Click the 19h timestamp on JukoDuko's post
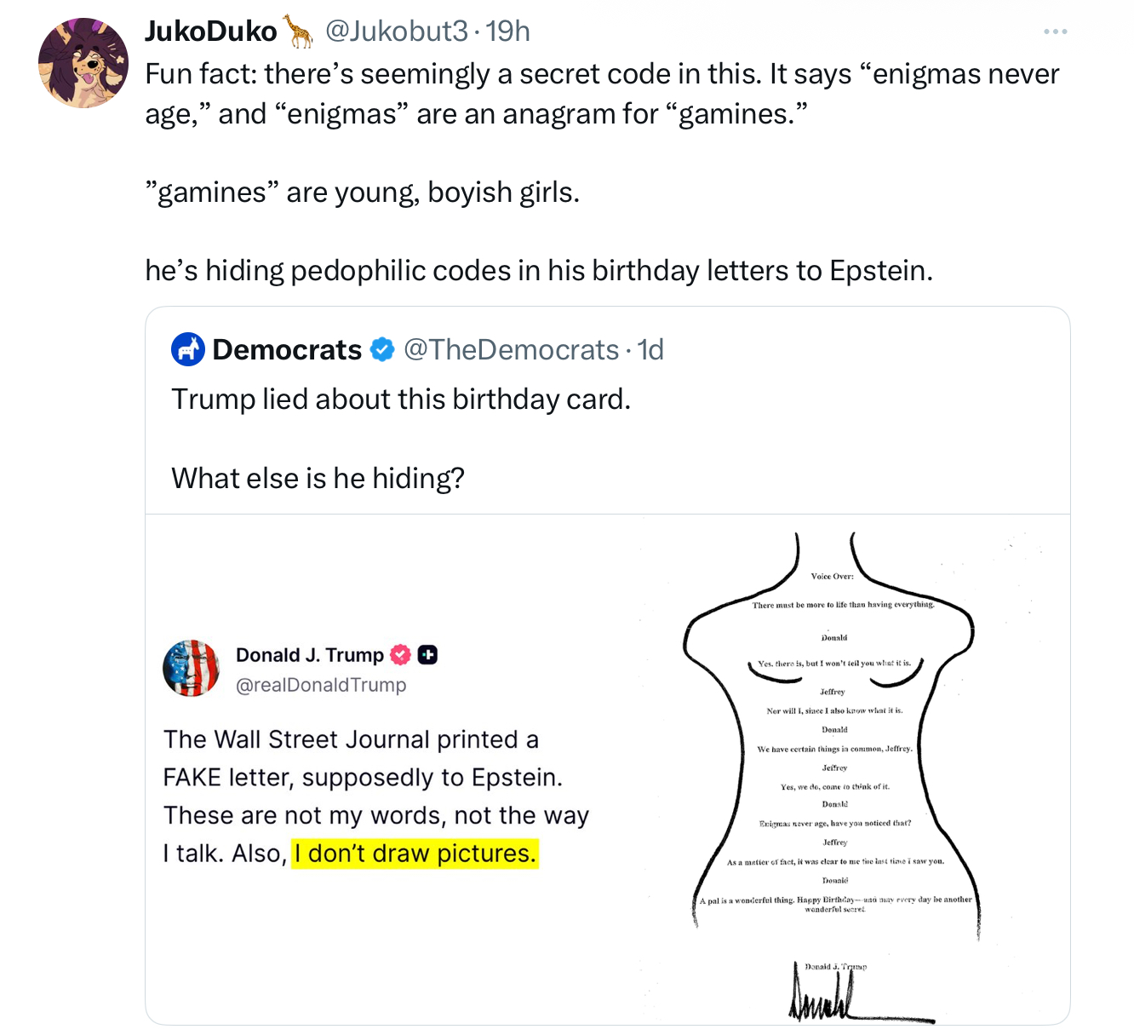1134x1035 pixels. (x=506, y=31)
